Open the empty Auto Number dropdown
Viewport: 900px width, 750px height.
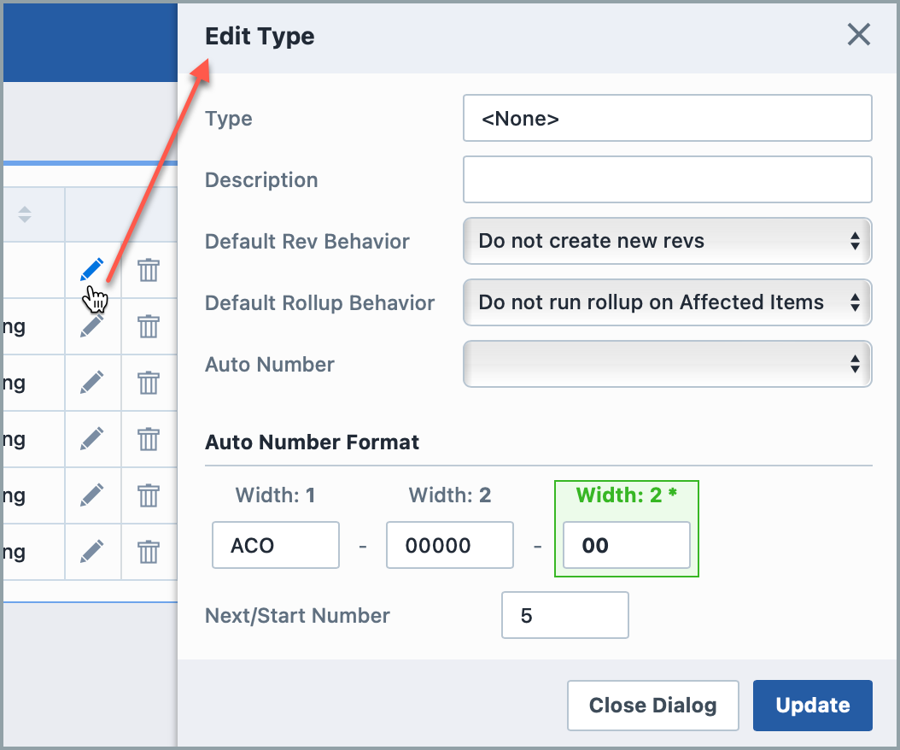(x=667, y=364)
